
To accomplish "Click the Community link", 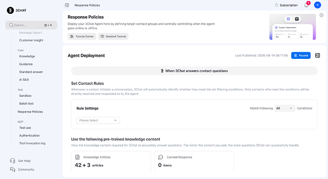I will (26, 170).
